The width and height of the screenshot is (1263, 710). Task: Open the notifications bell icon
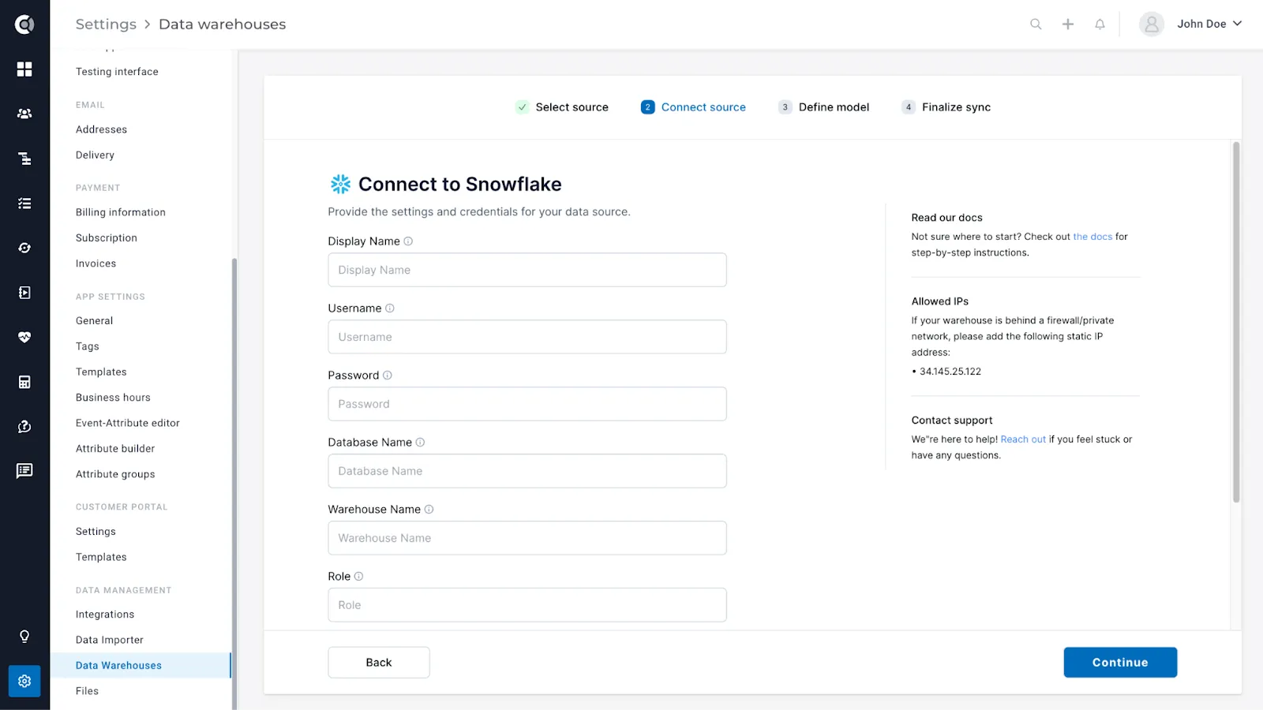pos(1100,24)
